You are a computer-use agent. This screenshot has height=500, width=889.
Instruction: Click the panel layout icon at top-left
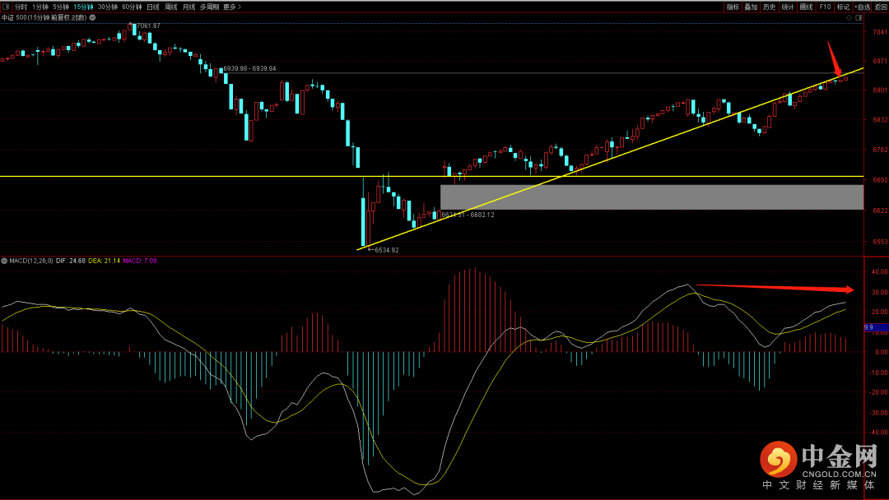(6, 7)
